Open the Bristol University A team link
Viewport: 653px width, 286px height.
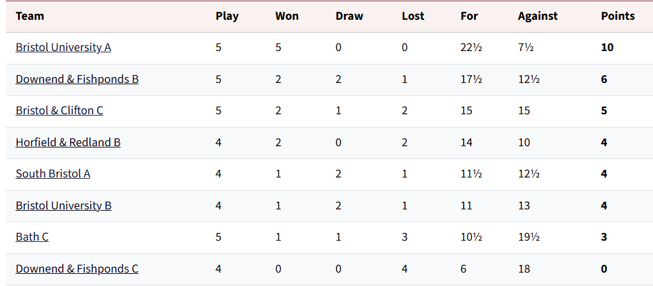point(63,47)
